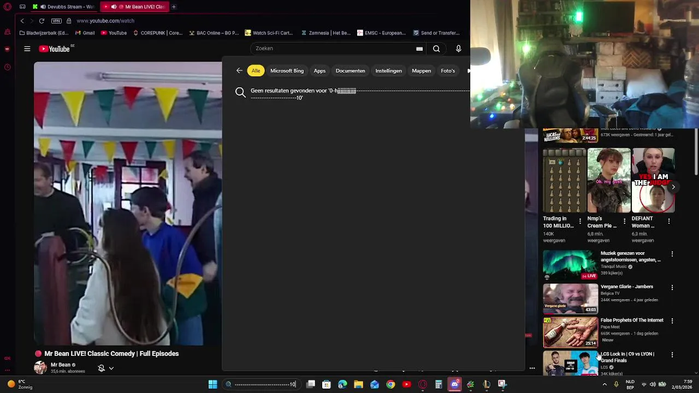This screenshot has width=699, height=393.
Task: Go back with the browser back arrow
Action: (22, 21)
